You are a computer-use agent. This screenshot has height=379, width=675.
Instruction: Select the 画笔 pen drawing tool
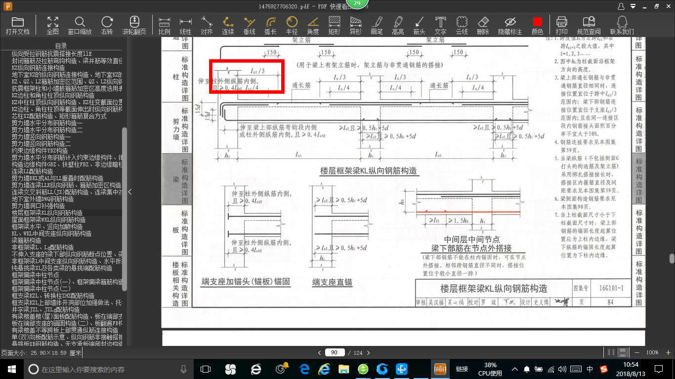pyautogui.click(x=377, y=25)
